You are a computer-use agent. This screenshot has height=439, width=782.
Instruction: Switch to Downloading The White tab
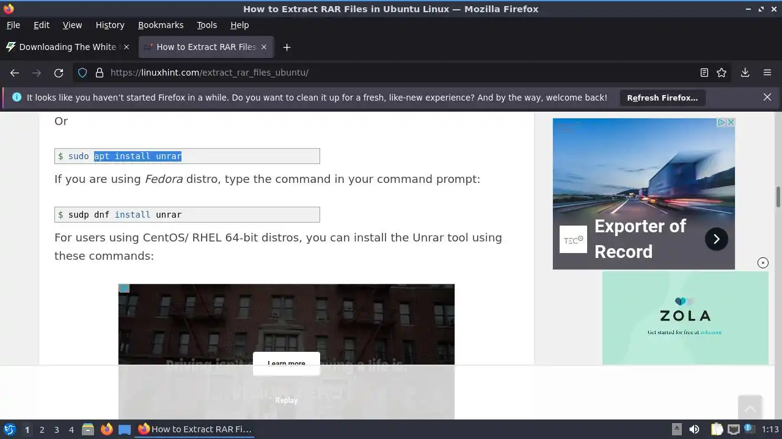(68, 47)
